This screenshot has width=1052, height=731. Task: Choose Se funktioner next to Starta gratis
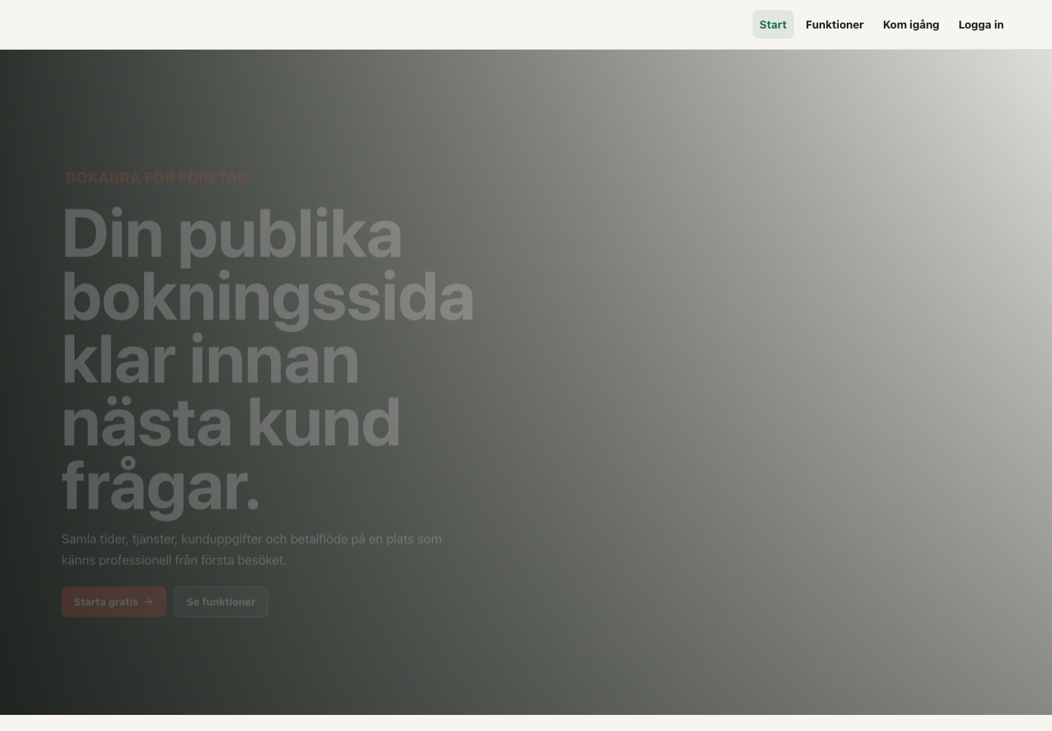(221, 602)
